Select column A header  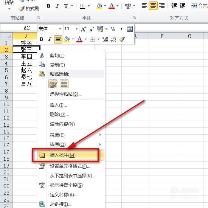tap(25, 36)
